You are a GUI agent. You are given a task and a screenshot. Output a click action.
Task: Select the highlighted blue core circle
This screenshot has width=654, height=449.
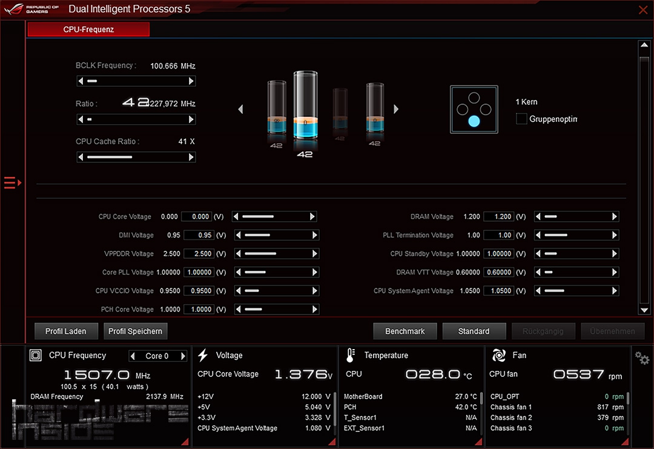pos(474,121)
